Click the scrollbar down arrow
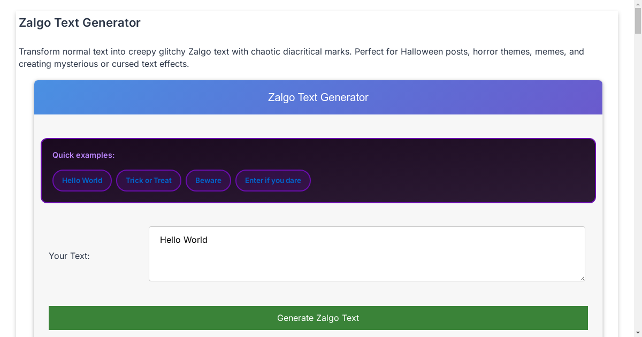The image size is (642, 337). 637,333
